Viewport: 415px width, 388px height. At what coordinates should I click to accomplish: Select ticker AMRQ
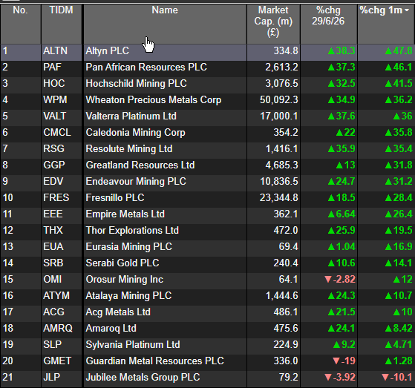click(58, 329)
